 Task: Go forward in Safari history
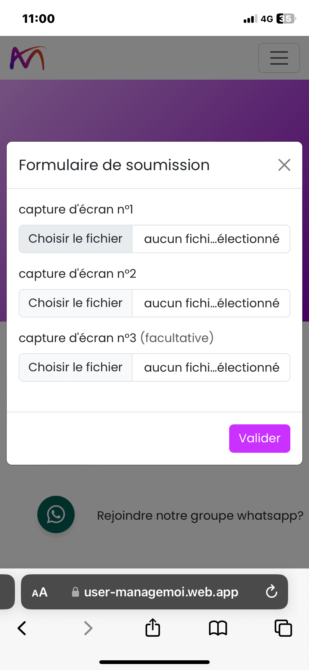pyautogui.click(x=88, y=628)
